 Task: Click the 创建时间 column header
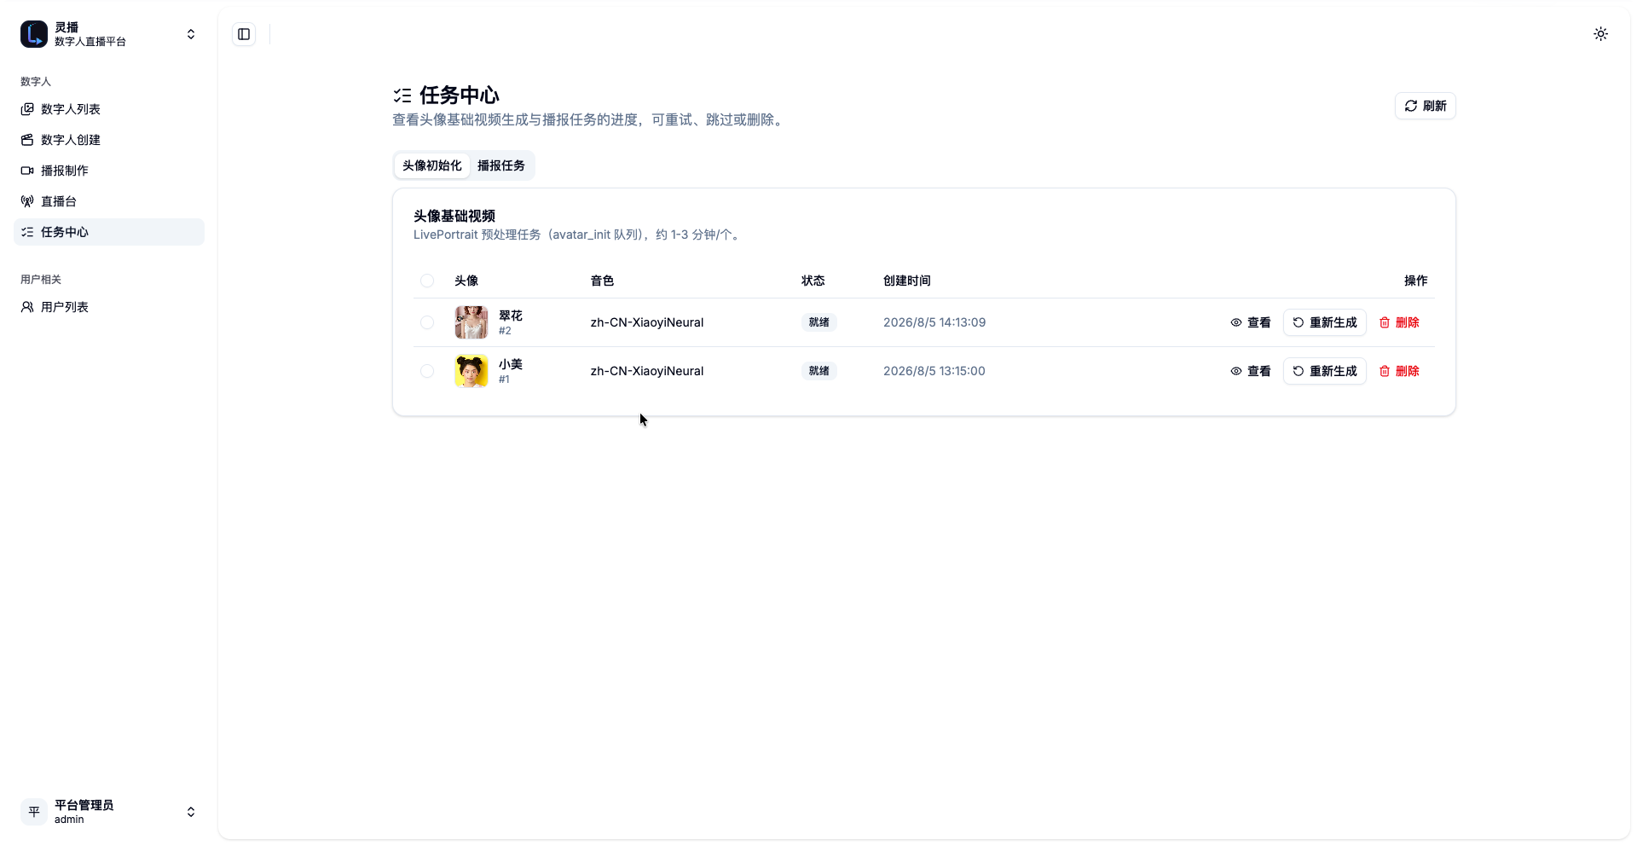pyautogui.click(x=907, y=281)
